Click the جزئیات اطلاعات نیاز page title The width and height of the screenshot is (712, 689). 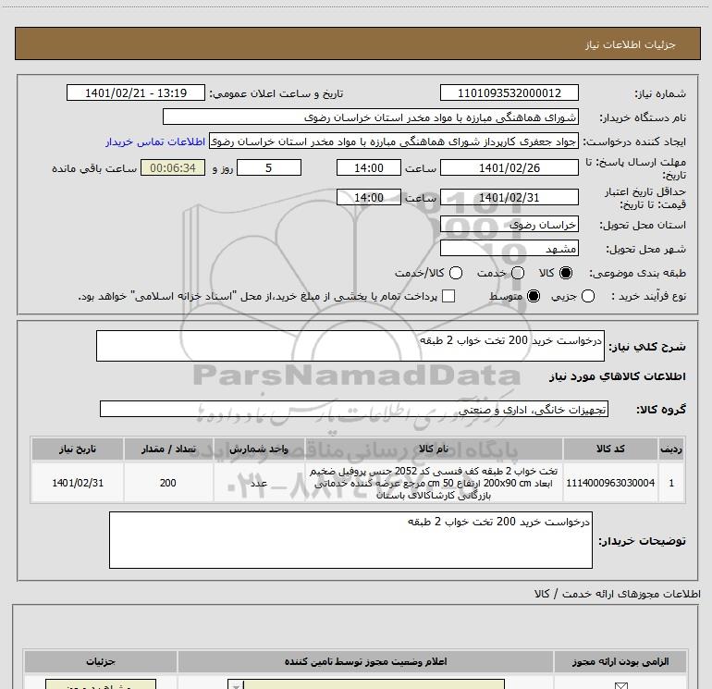point(630,44)
